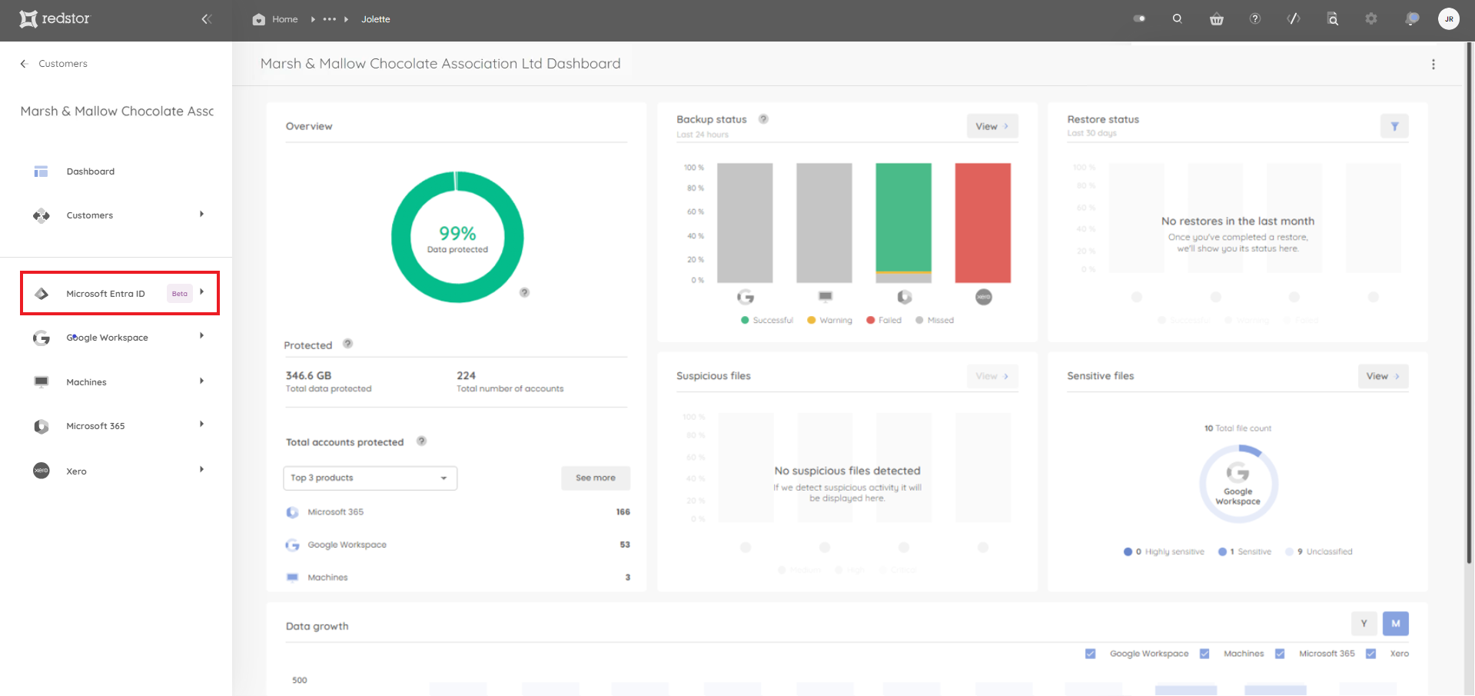Click the redstor logo

[55, 18]
